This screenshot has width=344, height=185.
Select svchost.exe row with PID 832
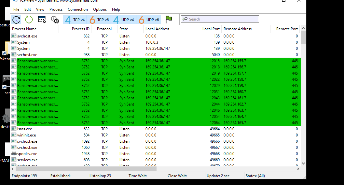(156, 36)
